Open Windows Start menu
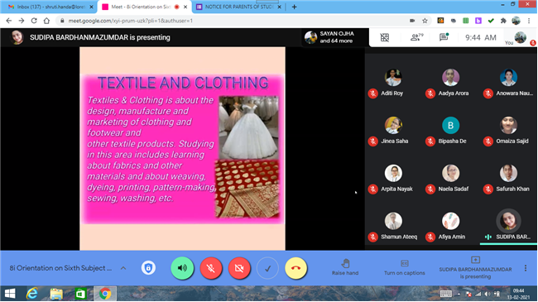Viewport: 538px width, 302px height. click(x=10, y=294)
